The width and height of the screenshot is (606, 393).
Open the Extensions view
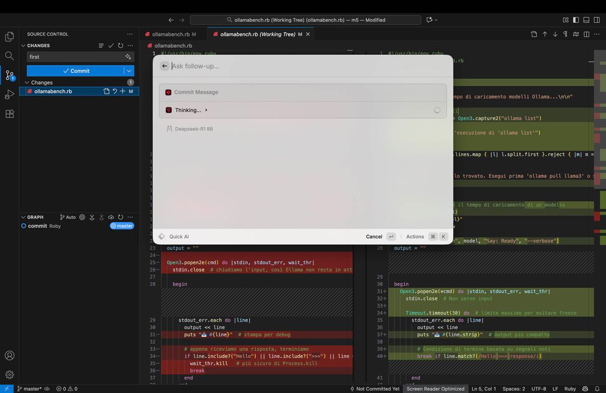[x=10, y=114]
